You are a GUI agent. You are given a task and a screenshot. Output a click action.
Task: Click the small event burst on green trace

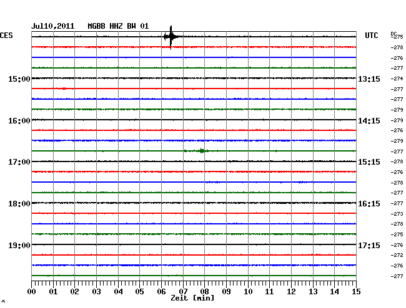point(202,151)
